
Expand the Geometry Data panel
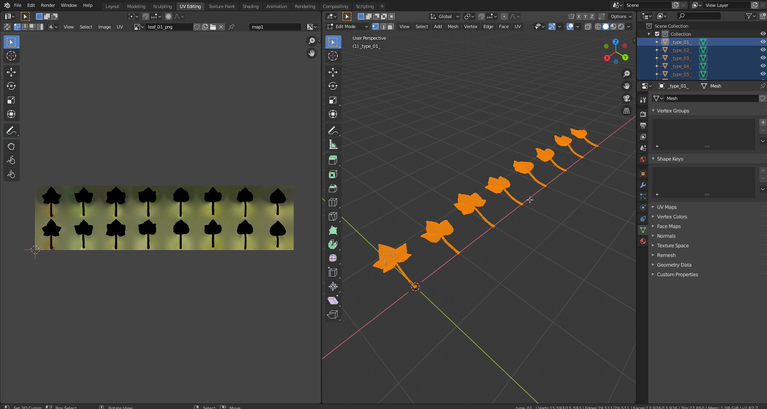[x=674, y=265]
